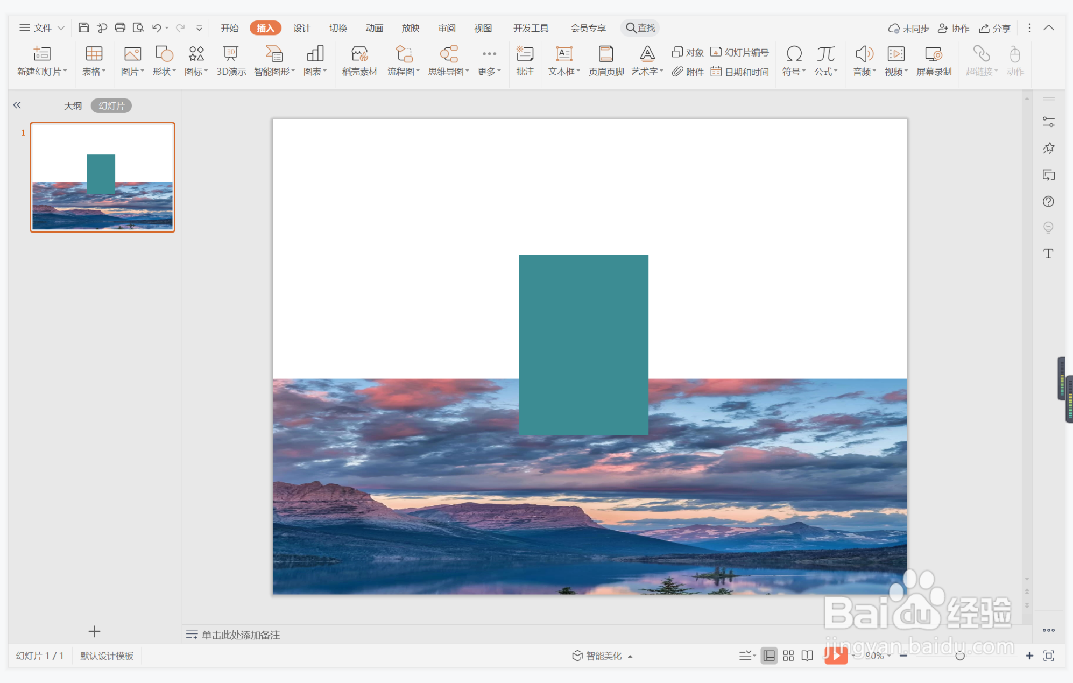Click the 3D演示 presentation icon
Image resolution: width=1073 pixels, height=683 pixels.
pyautogui.click(x=231, y=60)
